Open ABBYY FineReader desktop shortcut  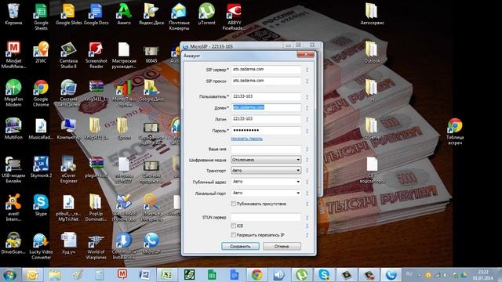pos(234,16)
